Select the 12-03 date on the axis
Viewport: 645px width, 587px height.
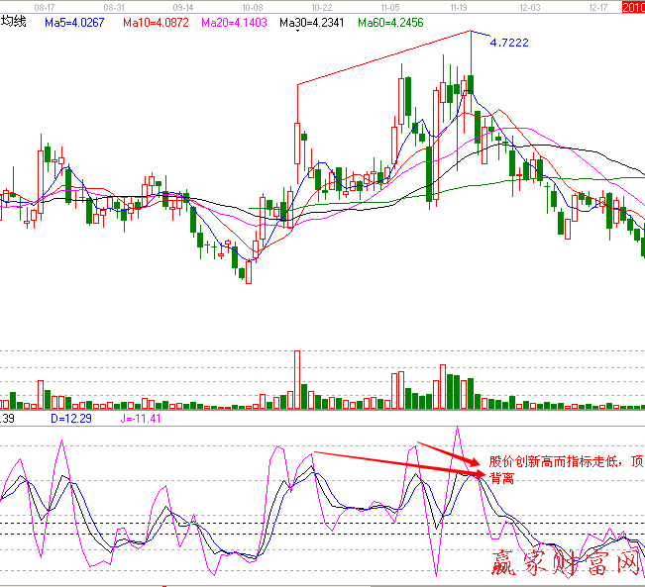point(529,6)
